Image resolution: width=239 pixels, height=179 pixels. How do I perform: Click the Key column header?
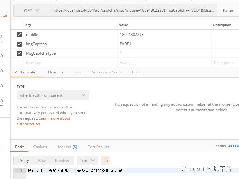(x=28, y=25)
